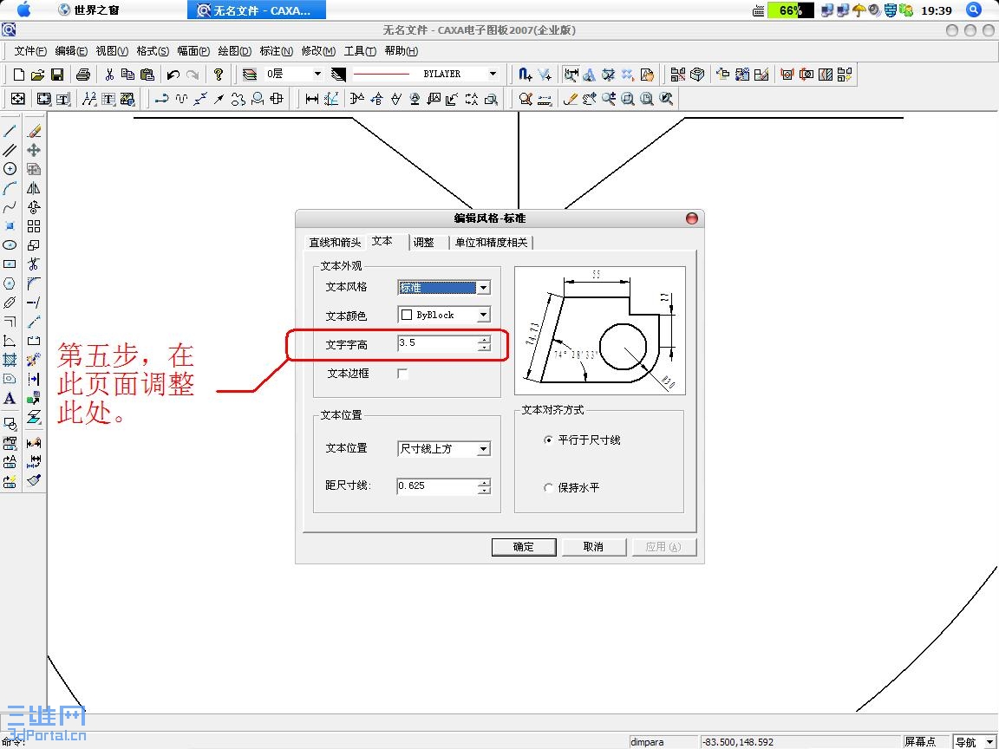Decrease 距尺寸线 with the down stepper
The height and width of the screenshot is (749, 999).
point(485,491)
